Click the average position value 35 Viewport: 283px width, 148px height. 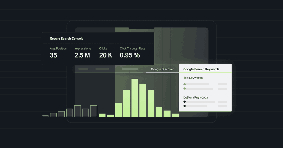[x=53, y=55]
